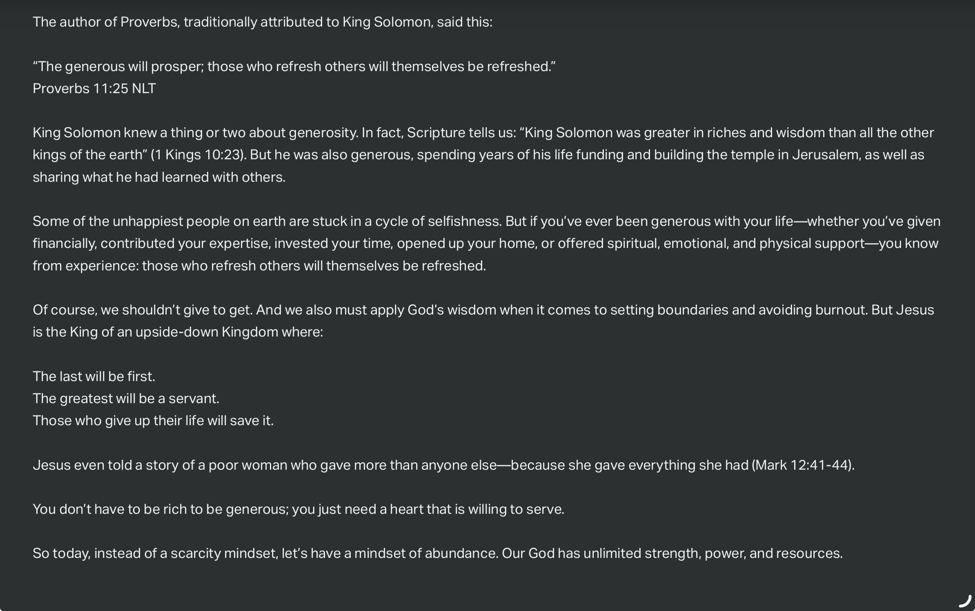
Task: Click the opening sentence about author of Proverbs
Action: point(263,22)
